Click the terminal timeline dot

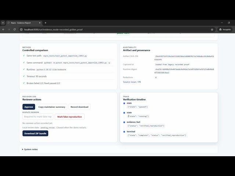124,132
